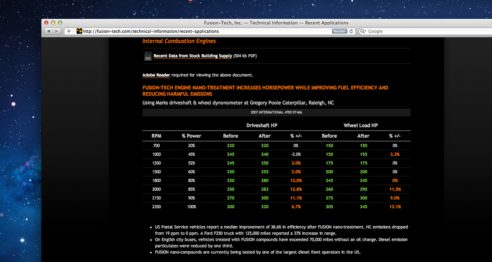Click the Driveshaft HP group header
Image resolution: width=492 pixels, height=262 pixels.
click(262, 125)
